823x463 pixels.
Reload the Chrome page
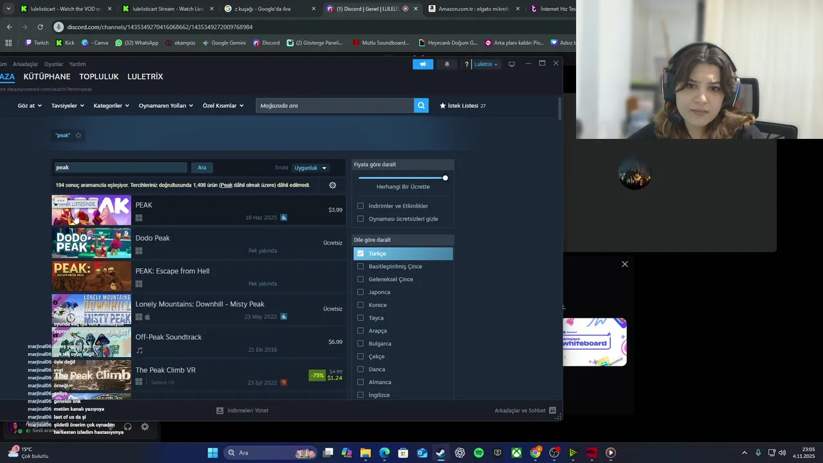coord(40,27)
